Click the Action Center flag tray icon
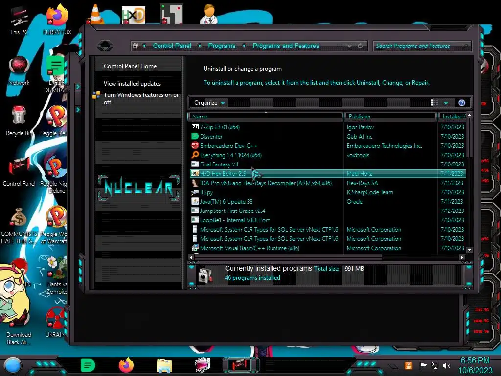The height and width of the screenshot is (376, 501). [423, 365]
